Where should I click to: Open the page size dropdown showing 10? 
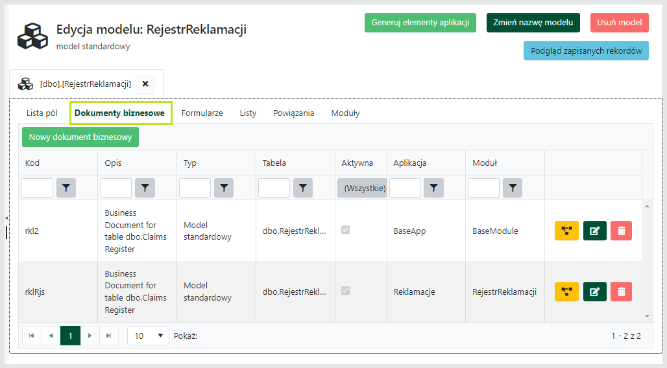pyautogui.click(x=147, y=336)
